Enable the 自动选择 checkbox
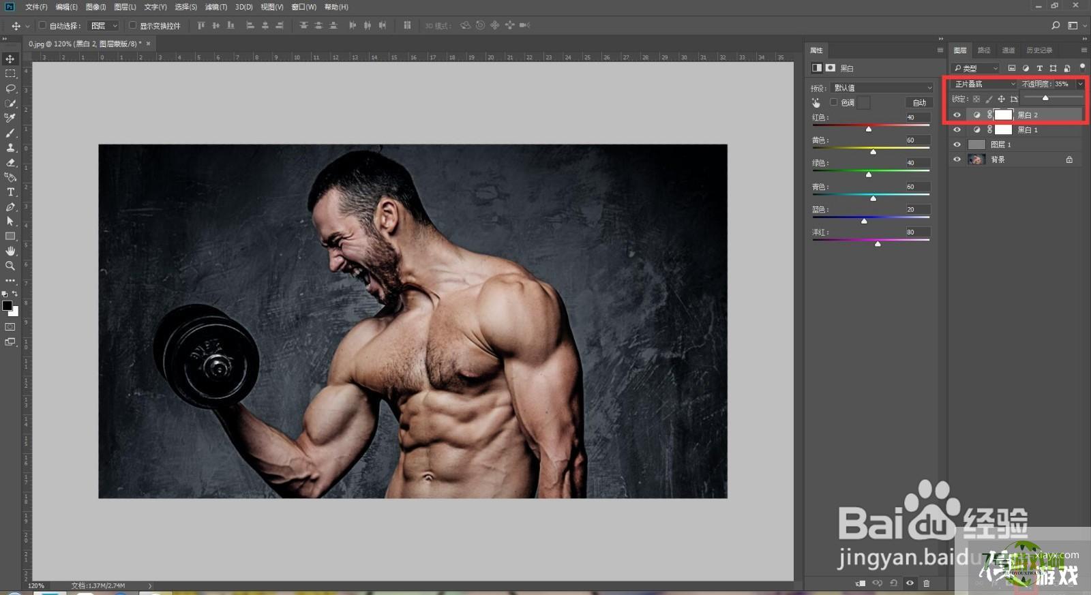Viewport: 1091px width, 595px height. coord(42,25)
